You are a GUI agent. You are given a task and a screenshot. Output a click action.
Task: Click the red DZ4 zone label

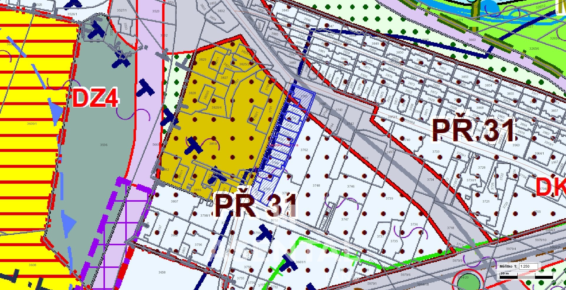96,98
